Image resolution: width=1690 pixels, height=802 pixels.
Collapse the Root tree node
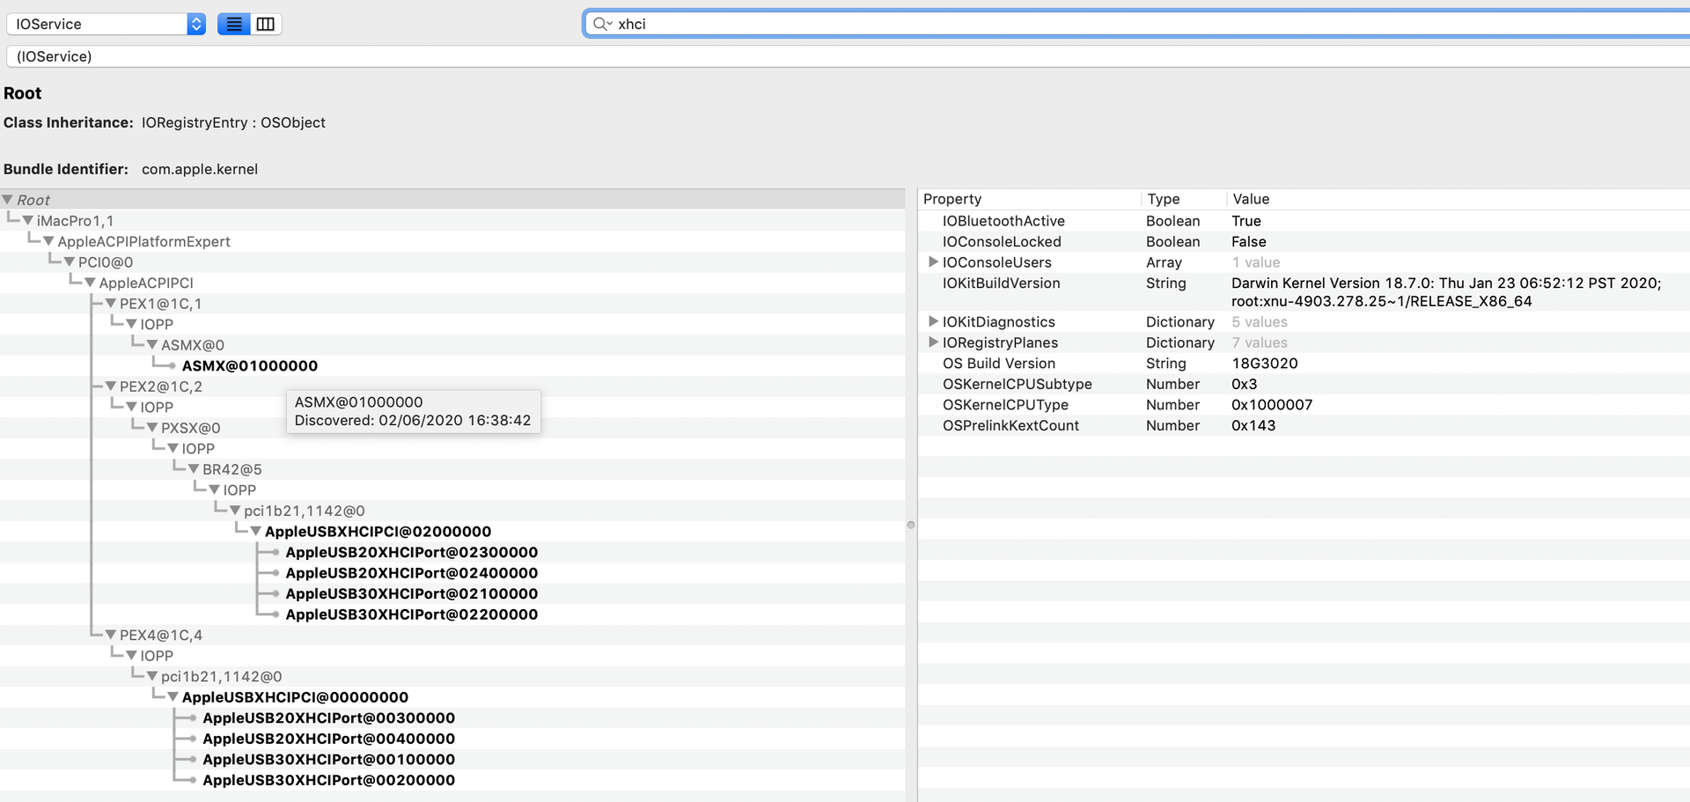click(8, 200)
